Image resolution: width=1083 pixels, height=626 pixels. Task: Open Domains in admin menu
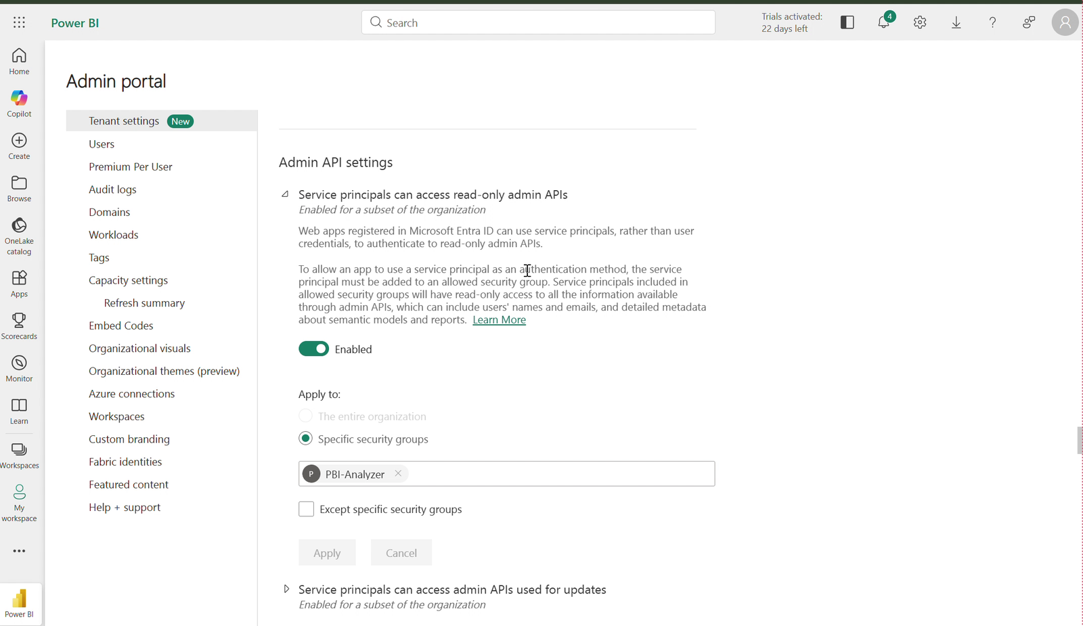click(x=109, y=212)
